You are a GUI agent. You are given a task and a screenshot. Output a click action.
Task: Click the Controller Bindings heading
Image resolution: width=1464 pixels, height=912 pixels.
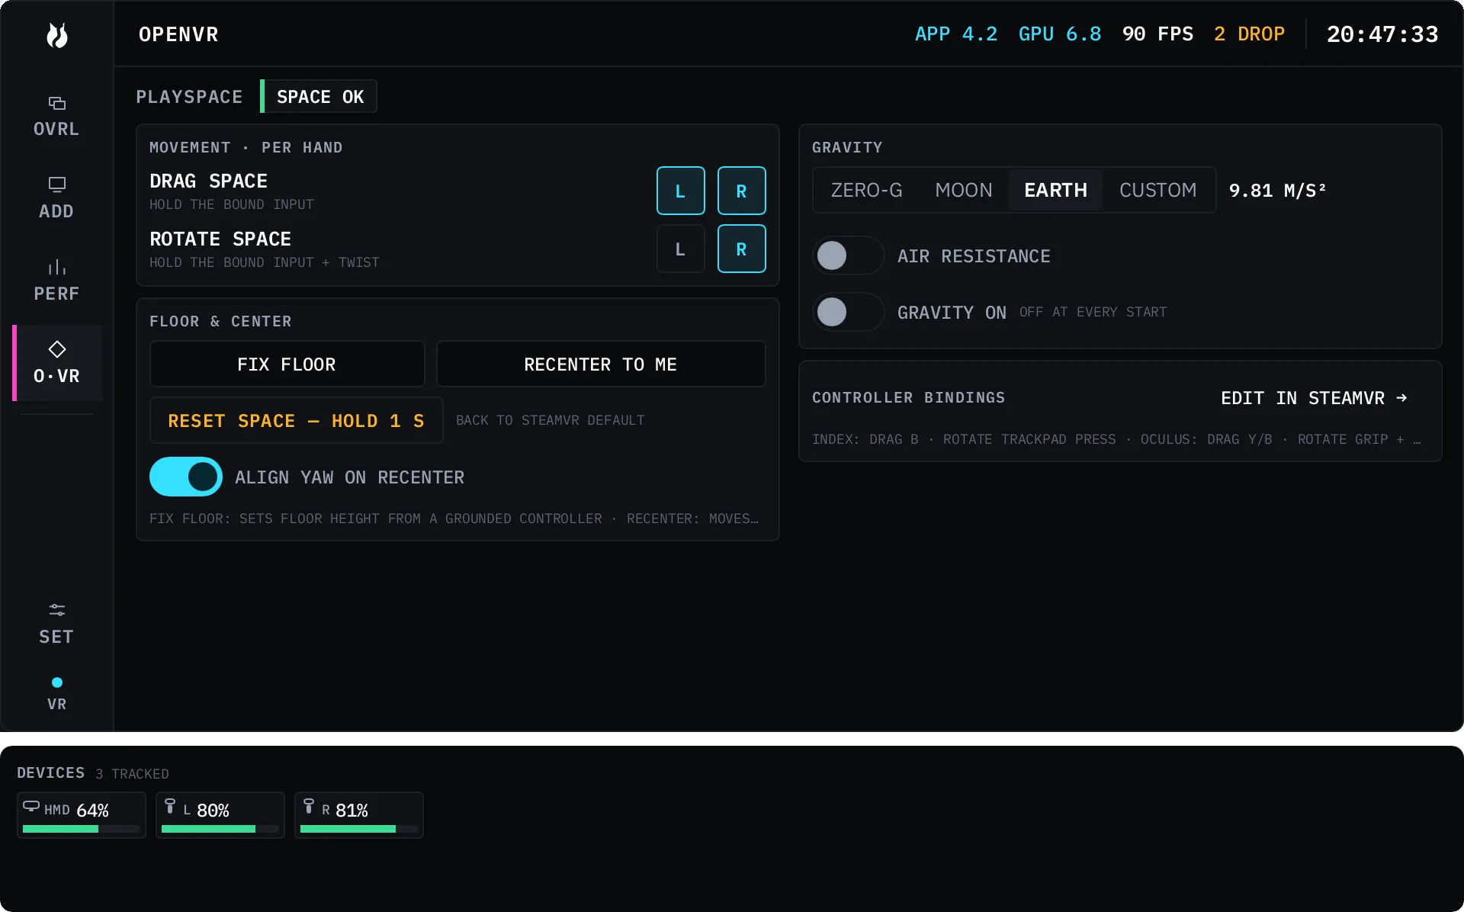click(x=908, y=397)
